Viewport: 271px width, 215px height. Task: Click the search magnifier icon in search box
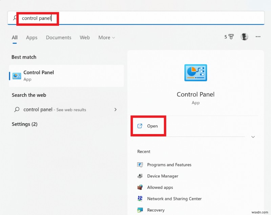[15, 18]
